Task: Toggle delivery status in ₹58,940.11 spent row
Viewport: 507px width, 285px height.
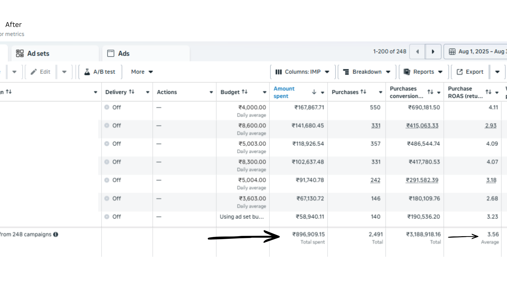Action: click(107, 217)
